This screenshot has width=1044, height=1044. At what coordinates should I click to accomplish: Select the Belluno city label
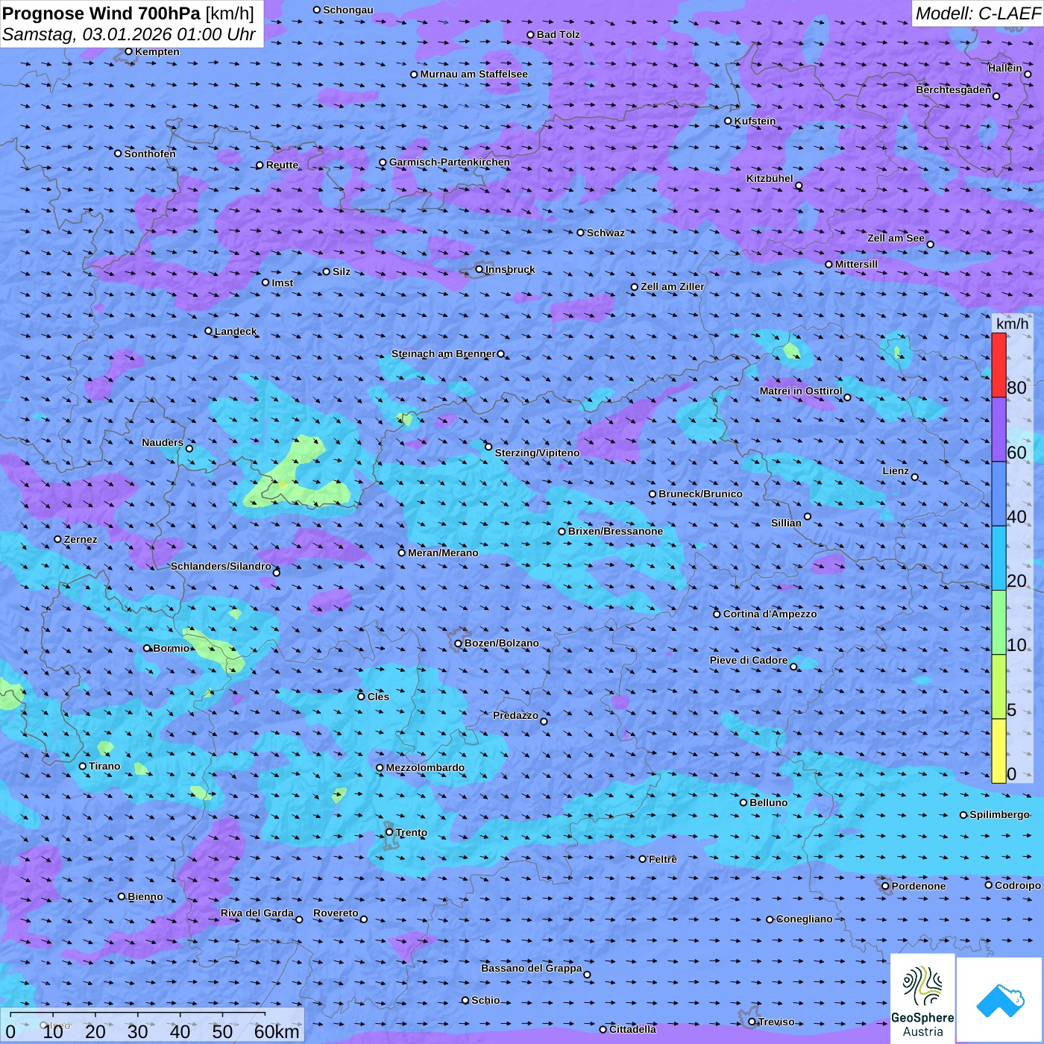pos(768,802)
